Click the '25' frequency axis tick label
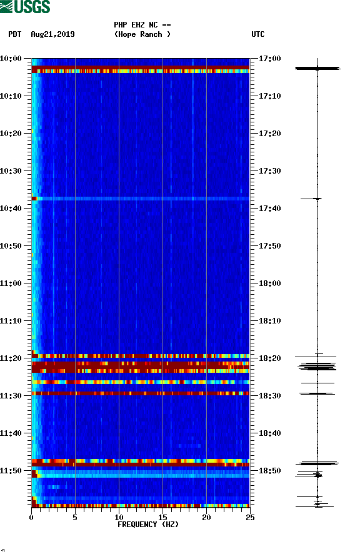The width and height of the screenshot is (345, 557). click(250, 517)
